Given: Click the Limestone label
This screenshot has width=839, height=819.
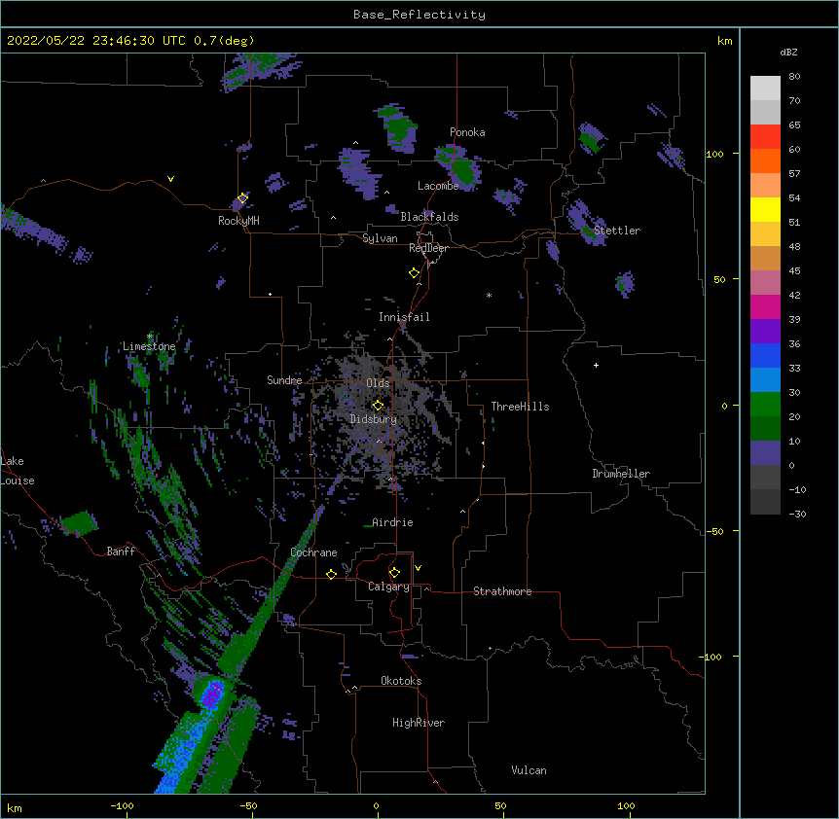Looking at the screenshot, I should tap(149, 346).
